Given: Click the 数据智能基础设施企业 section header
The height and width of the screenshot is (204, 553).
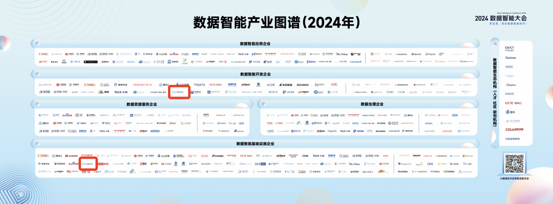Looking at the screenshot, I should pos(256,144).
